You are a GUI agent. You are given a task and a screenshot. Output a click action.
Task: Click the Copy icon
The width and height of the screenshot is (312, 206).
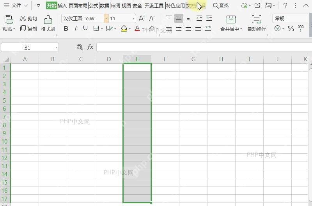[x=23, y=28]
